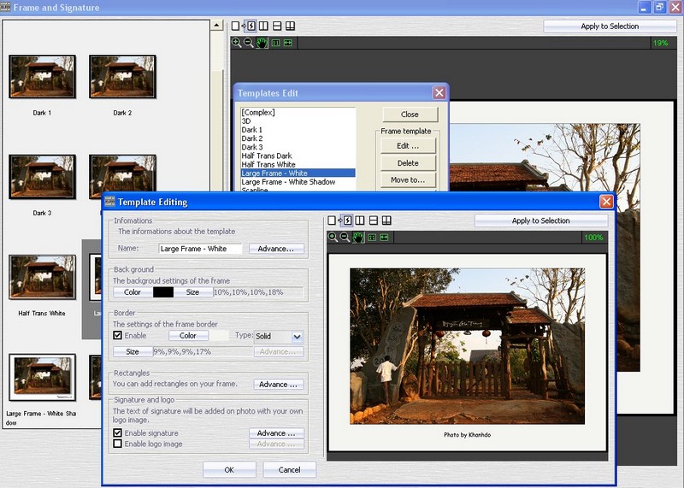Click Delete button in Templates Edit dialog
This screenshot has width=684, height=488.
pyautogui.click(x=408, y=162)
